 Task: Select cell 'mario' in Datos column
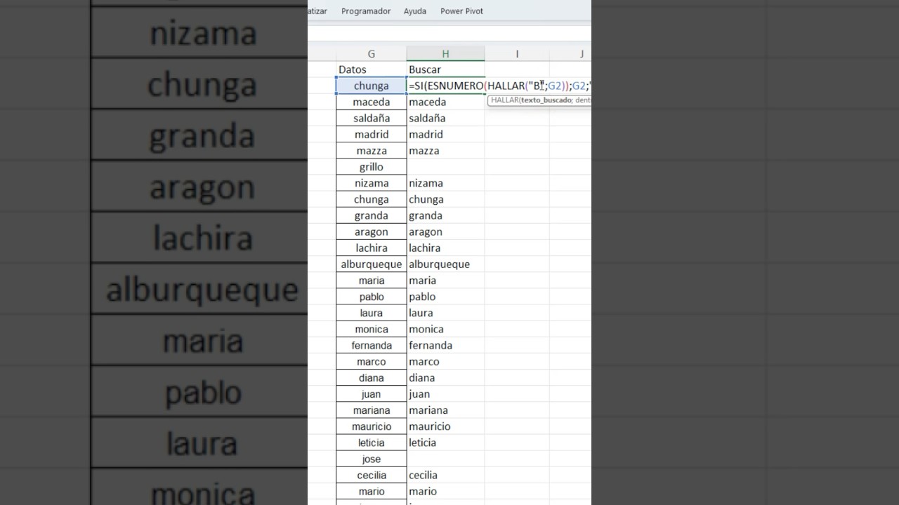click(x=372, y=492)
